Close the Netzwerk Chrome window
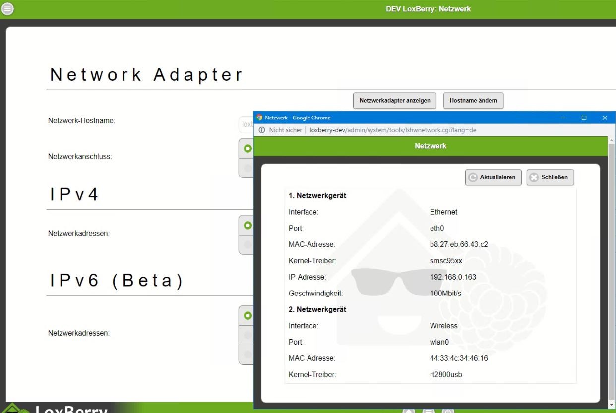Viewport: 616px width, 413px height. click(x=605, y=118)
